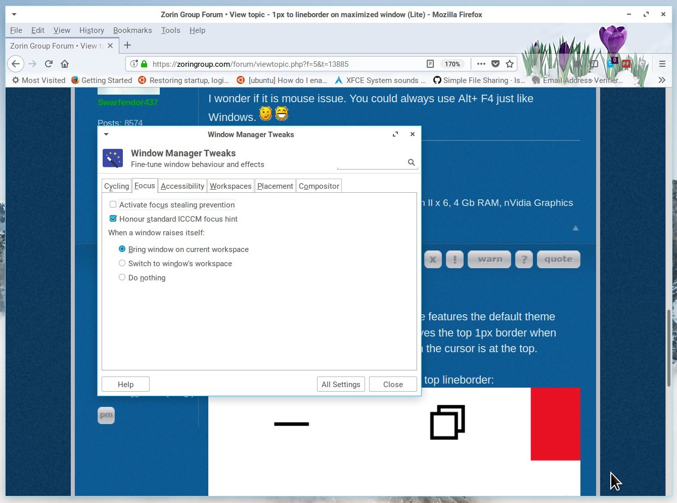Select Switch to window's workspace option
677x503 pixels.
pyautogui.click(x=122, y=263)
